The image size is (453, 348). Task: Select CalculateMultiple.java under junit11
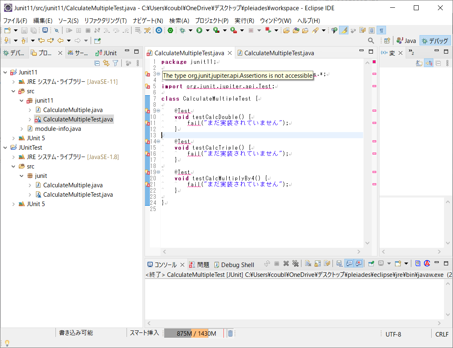(73, 110)
